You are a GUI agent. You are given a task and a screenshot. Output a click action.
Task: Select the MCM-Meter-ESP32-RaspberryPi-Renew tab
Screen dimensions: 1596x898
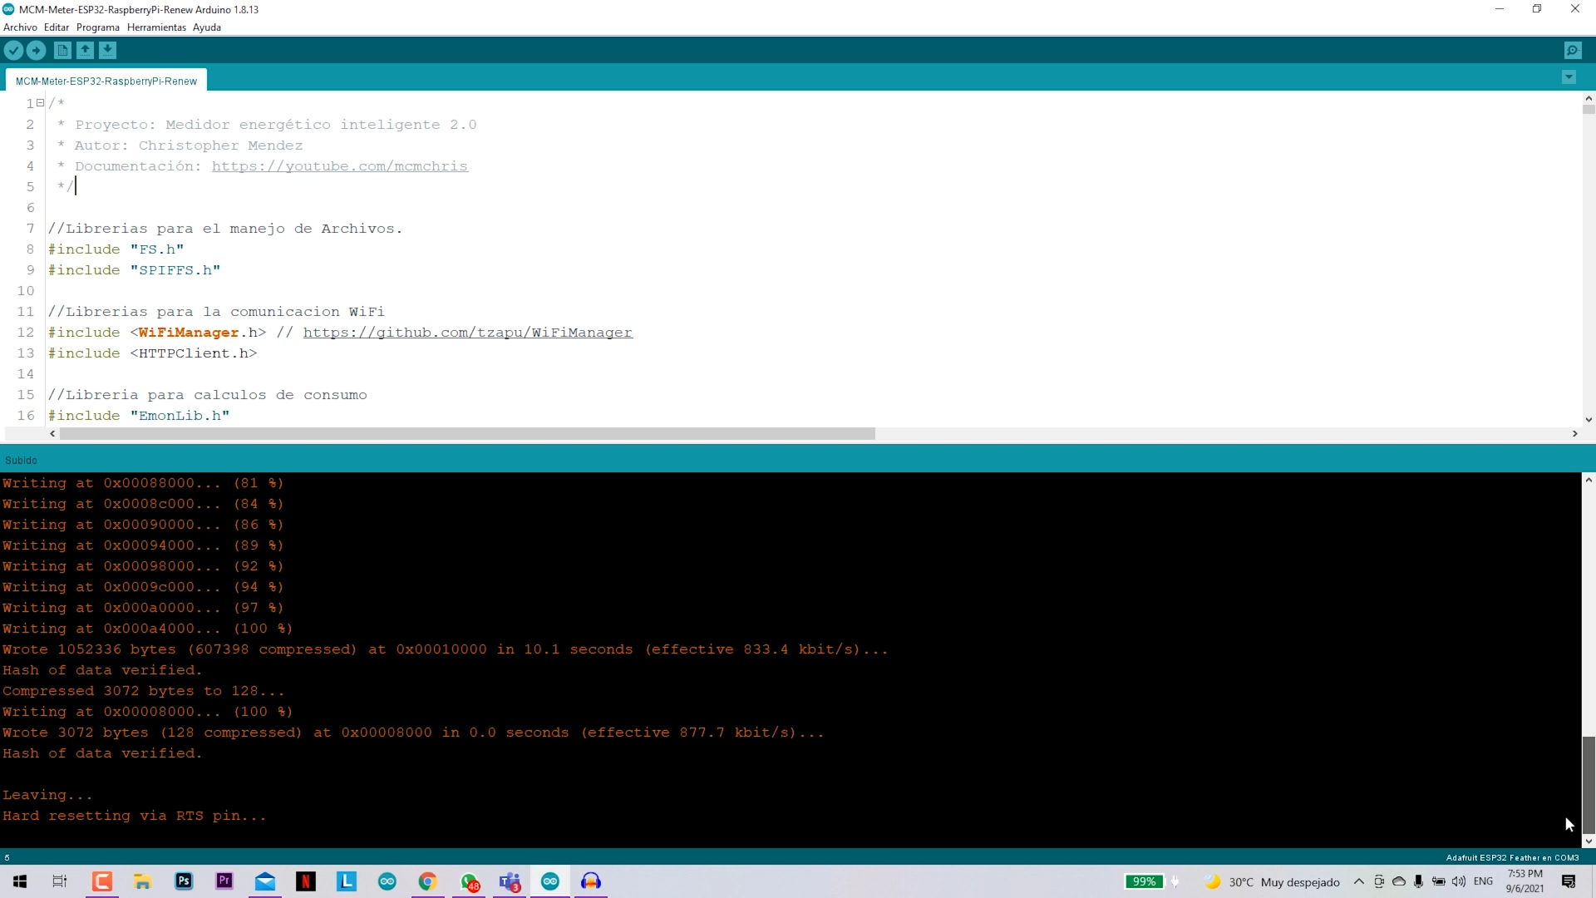pyautogui.click(x=106, y=81)
